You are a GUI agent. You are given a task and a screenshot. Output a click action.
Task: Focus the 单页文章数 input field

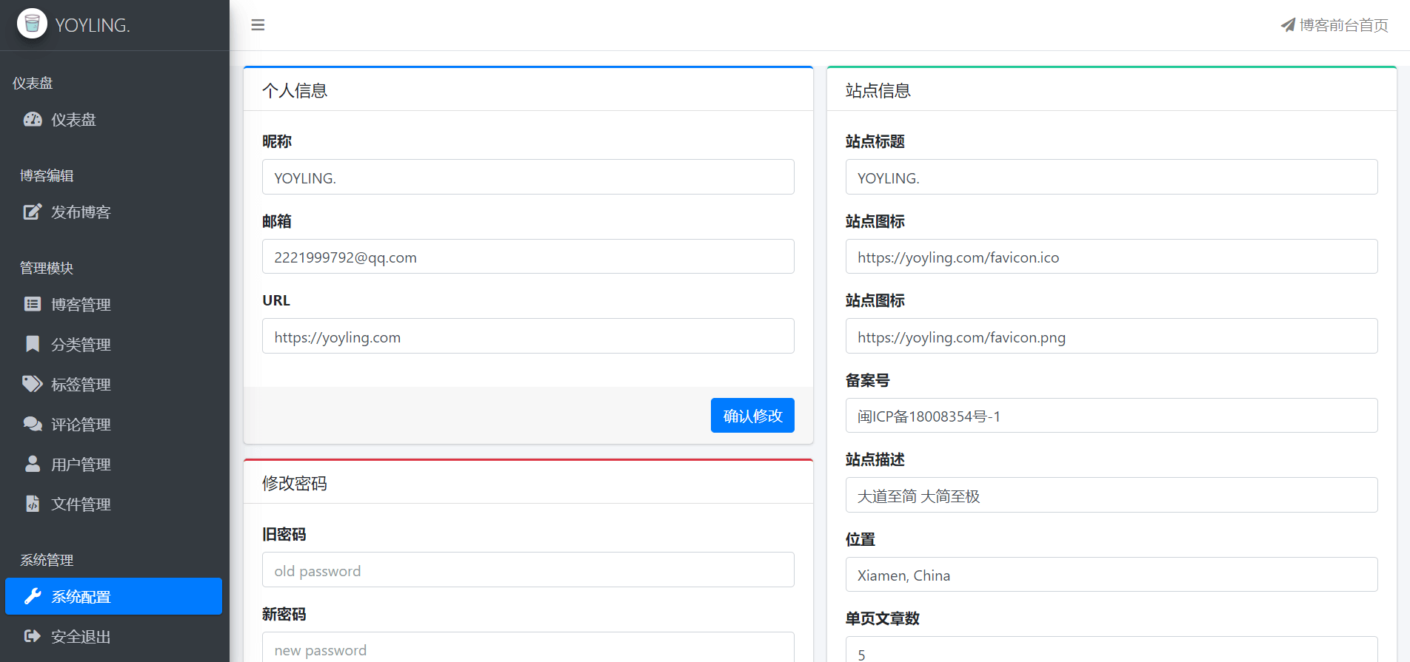pos(1112,649)
